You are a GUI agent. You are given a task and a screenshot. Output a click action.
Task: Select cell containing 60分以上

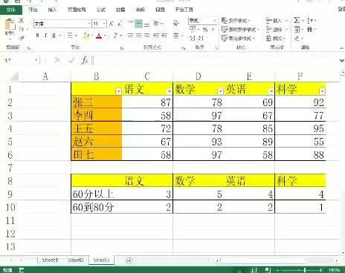click(x=97, y=194)
